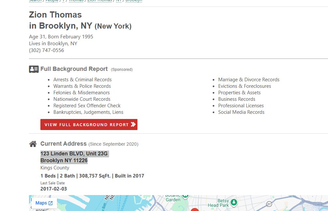Click the Sponsored label
328x211 pixels.
(122, 70)
